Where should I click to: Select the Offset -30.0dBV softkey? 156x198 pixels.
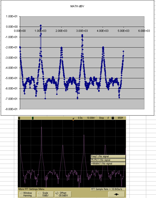(63, 194)
